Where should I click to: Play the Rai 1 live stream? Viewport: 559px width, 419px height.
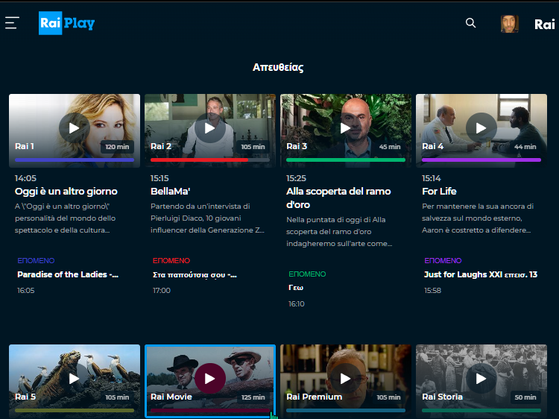(74, 128)
